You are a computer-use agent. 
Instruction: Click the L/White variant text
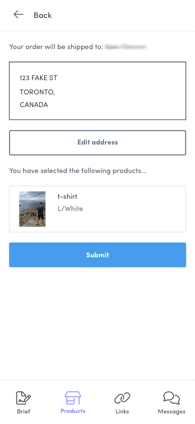70,209
